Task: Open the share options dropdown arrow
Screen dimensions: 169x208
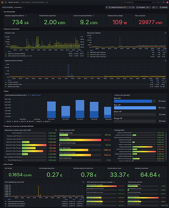Action: point(157,7)
